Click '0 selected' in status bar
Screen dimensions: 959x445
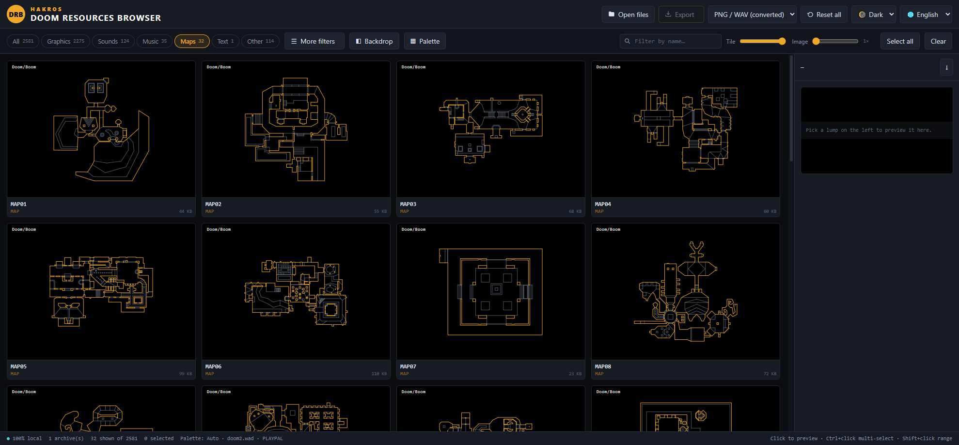pyautogui.click(x=159, y=438)
